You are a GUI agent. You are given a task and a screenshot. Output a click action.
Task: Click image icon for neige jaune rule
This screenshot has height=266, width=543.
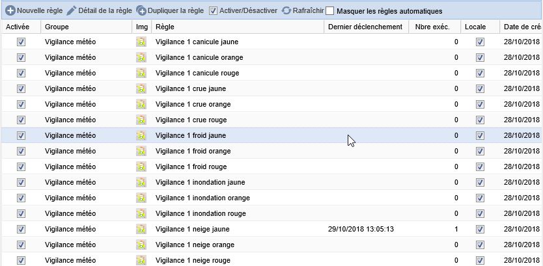pos(141,229)
